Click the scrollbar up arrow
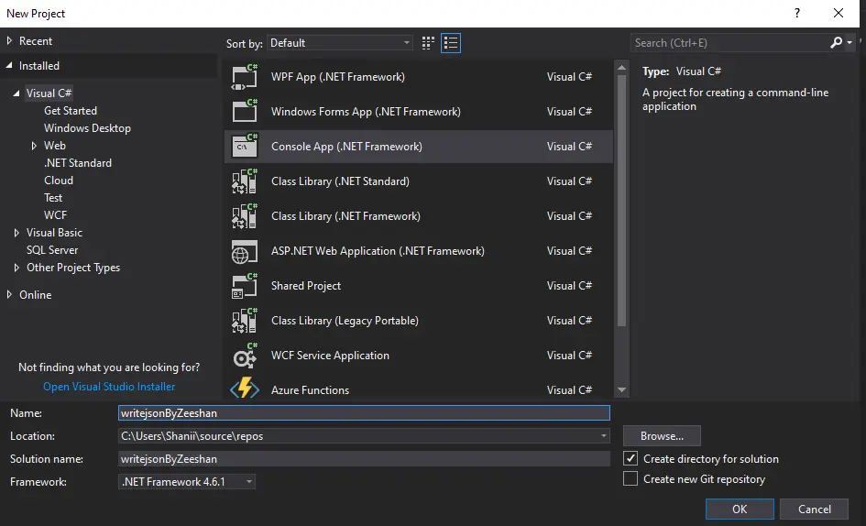Image resolution: width=866 pixels, height=526 pixels. pyautogui.click(x=621, y=68)
